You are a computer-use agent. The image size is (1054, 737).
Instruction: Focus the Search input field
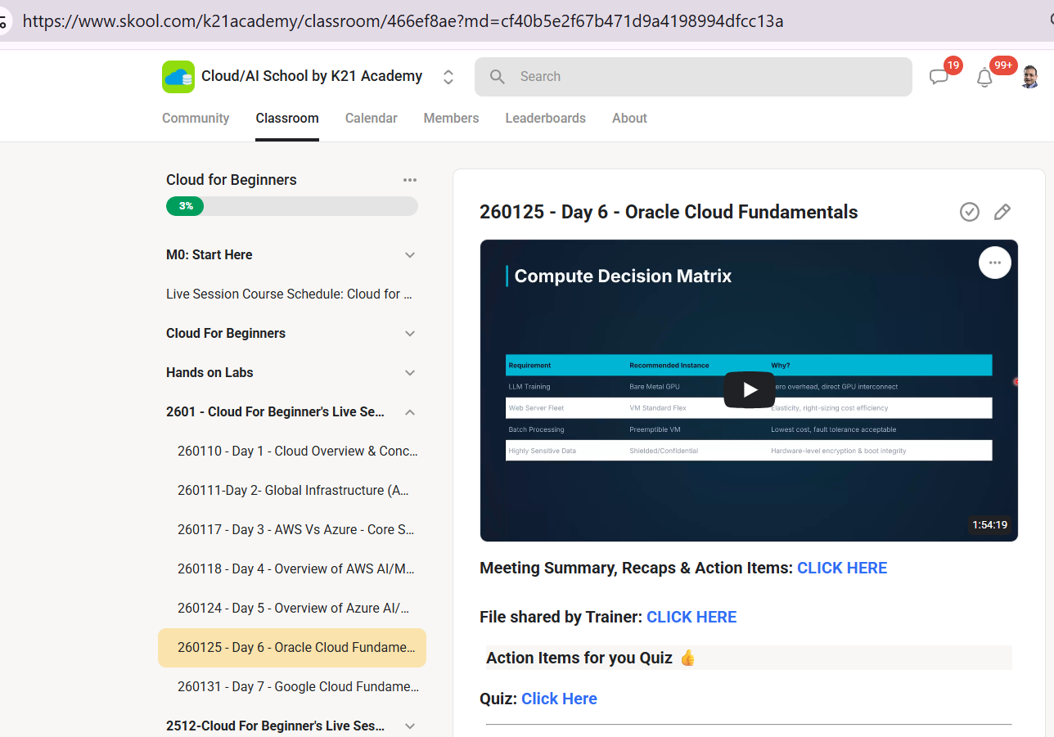(x=693, y=77)
